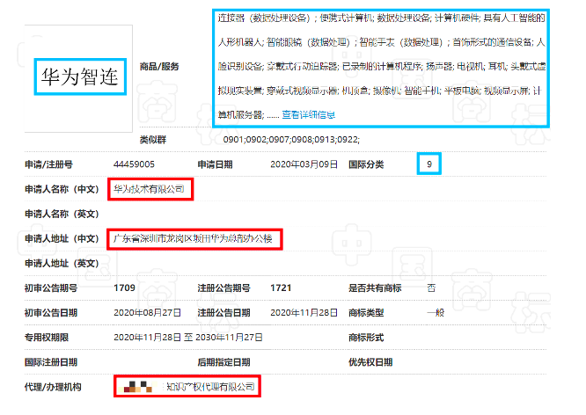Click the goods line starting 连接器（数据处理设备）
The width and height of the screenshot is (586, 415).
tap(382, 18)
